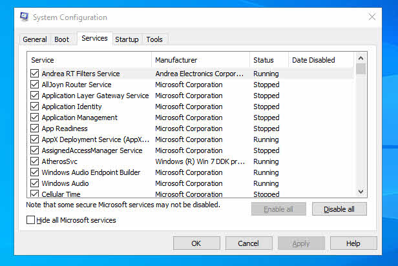Switch to the General tab

(x=35, y=39)
